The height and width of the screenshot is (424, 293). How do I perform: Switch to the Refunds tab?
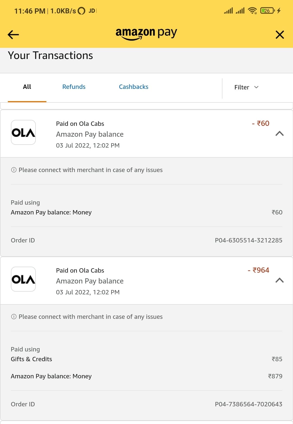(x=74, y=87)
